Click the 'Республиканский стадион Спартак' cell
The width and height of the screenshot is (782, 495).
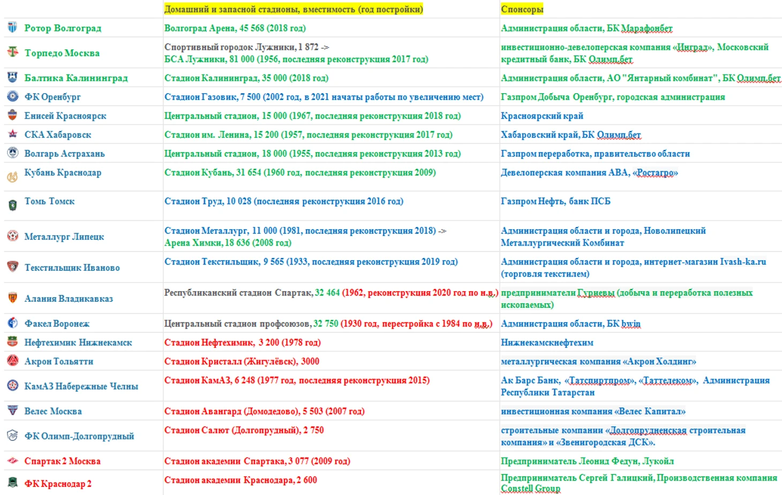331,293
